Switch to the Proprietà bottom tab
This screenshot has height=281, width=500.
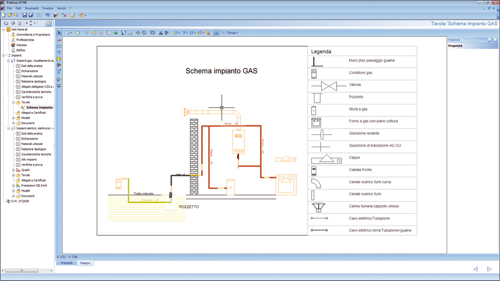(x=67, y=263)
